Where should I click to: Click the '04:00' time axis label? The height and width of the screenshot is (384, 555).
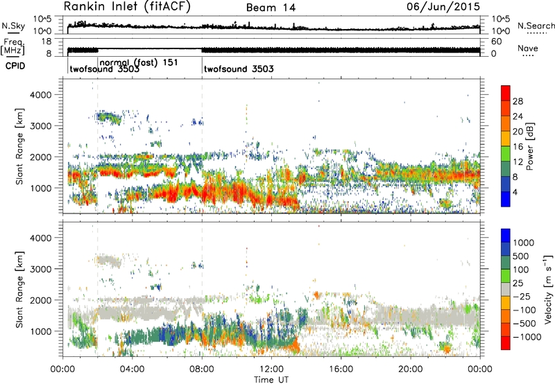pos(133,369)
